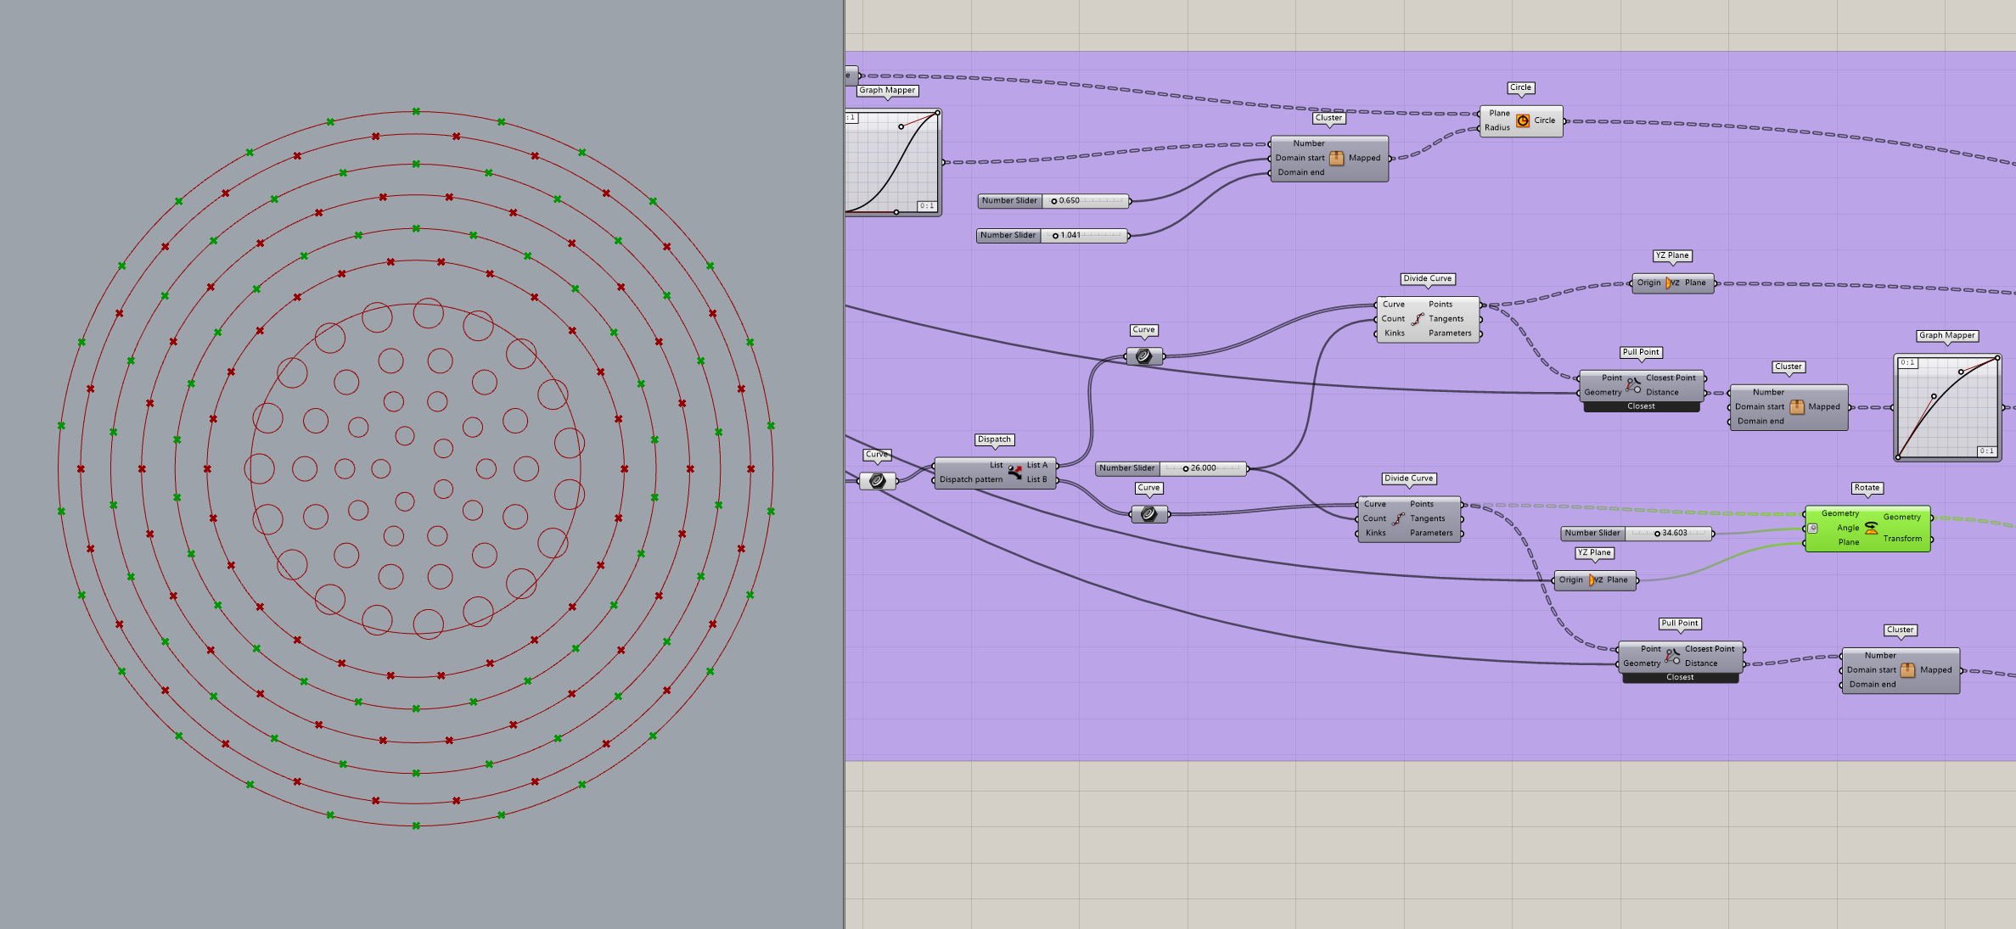Click the 0.650 Number Slider grip
The image size is (2016, 929).
[1054, 201]
